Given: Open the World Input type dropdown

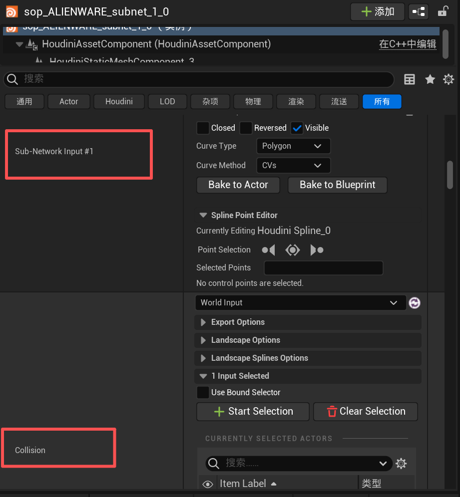Looking at the screenshot, I should 301,303.
